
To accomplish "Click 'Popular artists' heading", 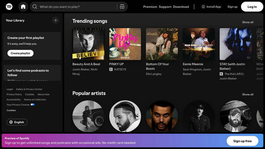I will pyautogui.click(x=89, y=93).
